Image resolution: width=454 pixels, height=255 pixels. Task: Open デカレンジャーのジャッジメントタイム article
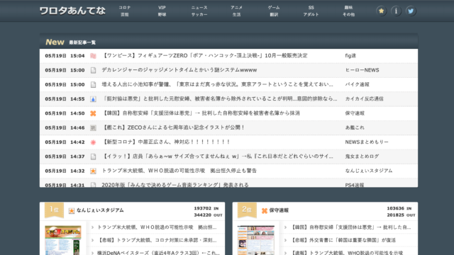[179, 70]
